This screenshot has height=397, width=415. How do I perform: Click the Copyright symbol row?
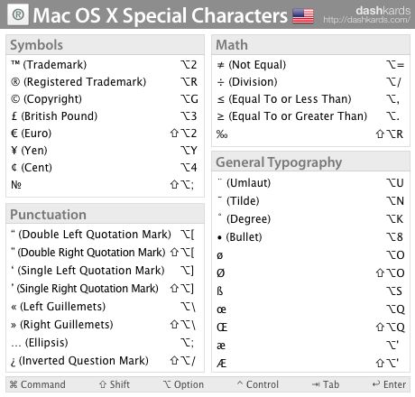(x=104, y=99)
